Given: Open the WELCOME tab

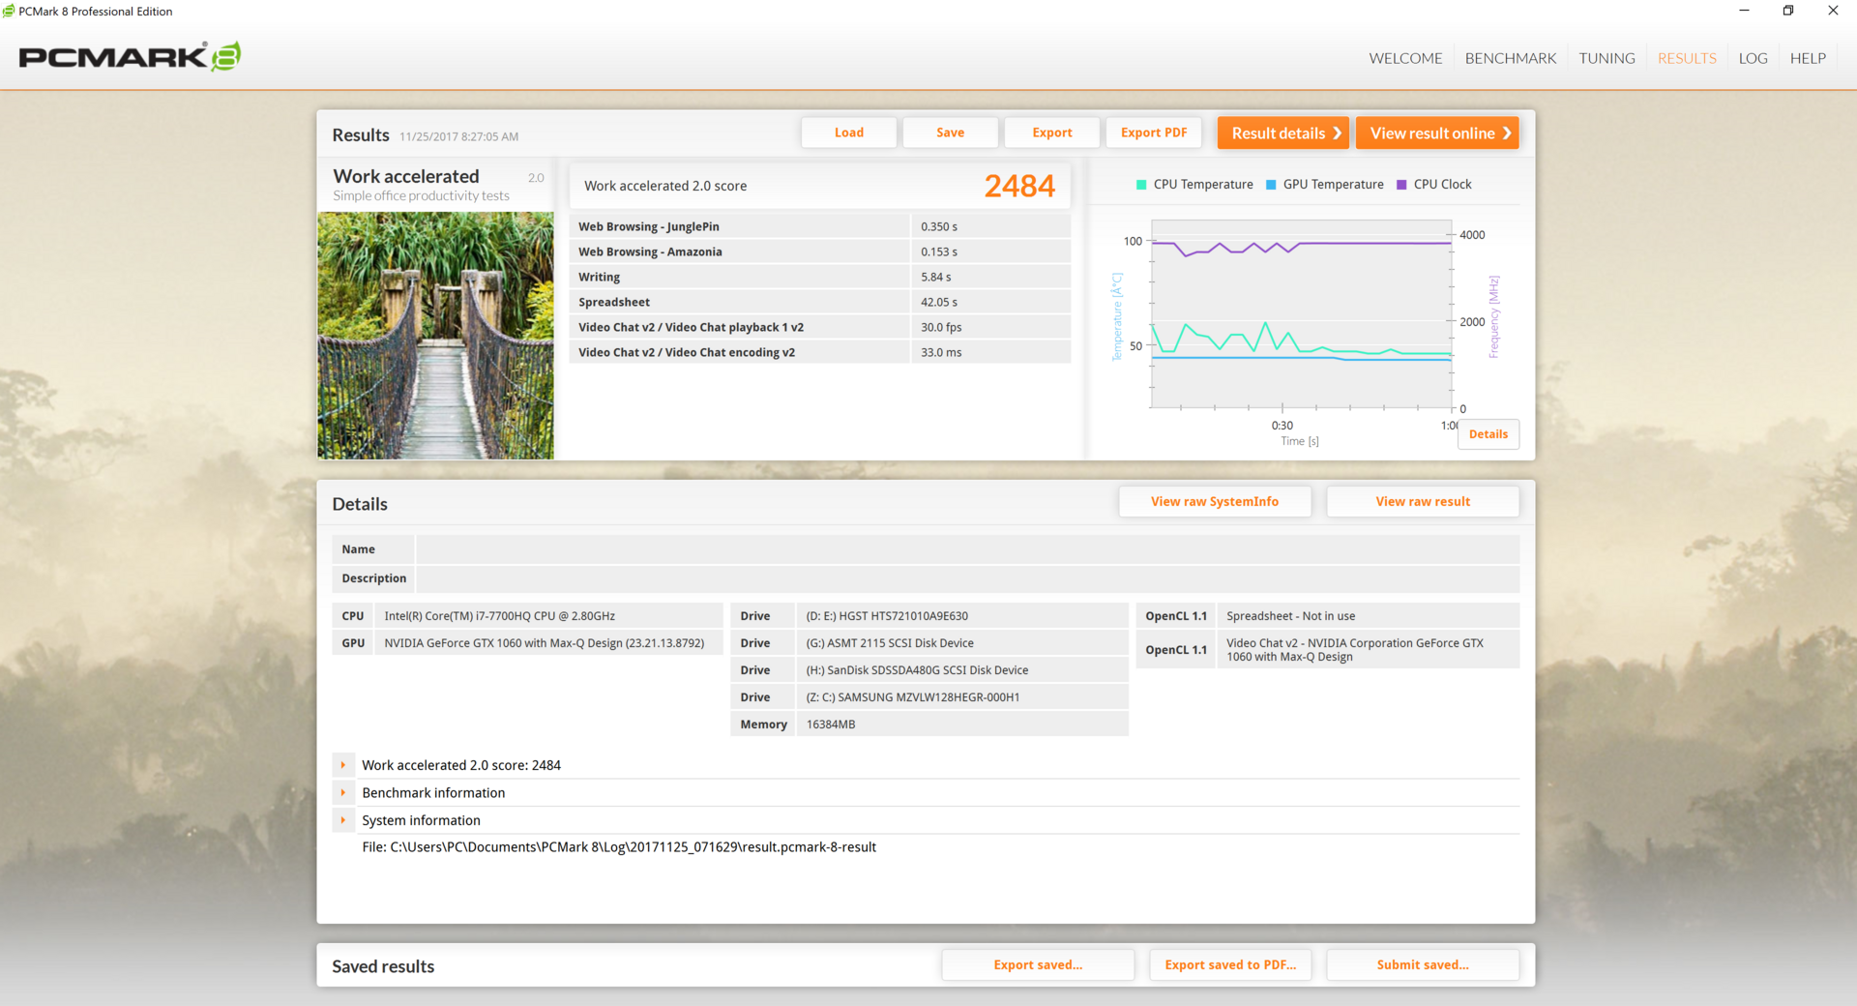Looking at the screenshot, I should pos(1405,58).
